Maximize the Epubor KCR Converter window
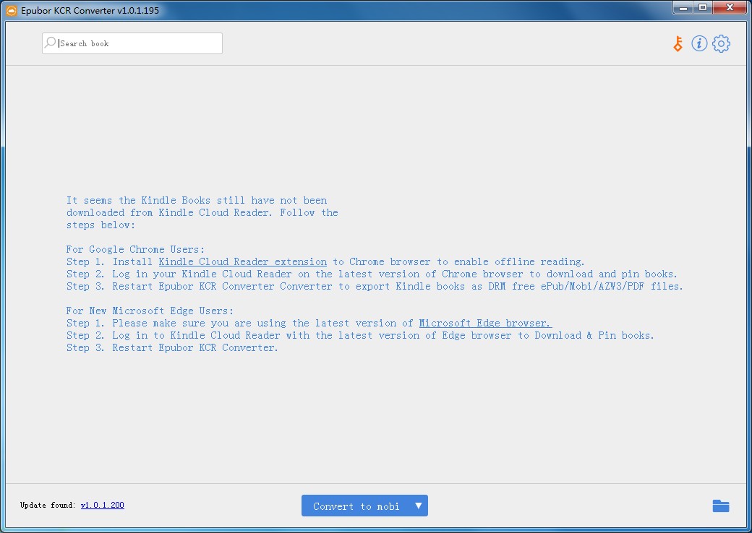This screenshot has height=533, width=752. (x=702, y=7)
